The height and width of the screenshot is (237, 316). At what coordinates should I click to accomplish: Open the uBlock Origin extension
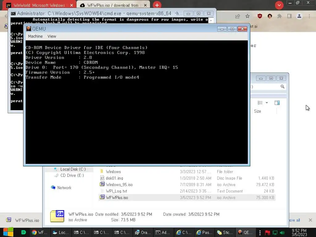[260, 16]
